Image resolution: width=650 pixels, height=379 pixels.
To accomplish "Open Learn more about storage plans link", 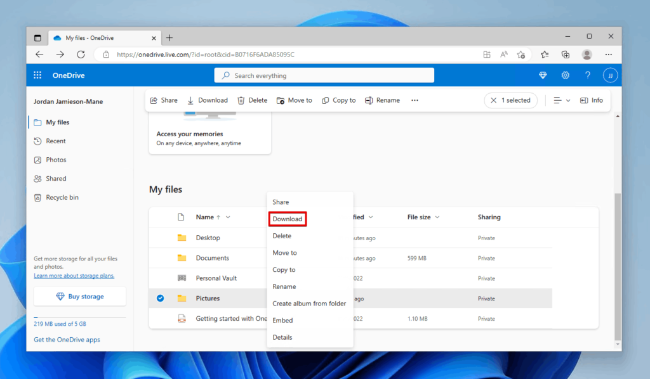I will point(74,275).
